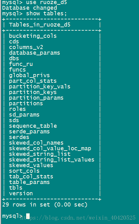Click the database_params entry

(x=35, y=53)
